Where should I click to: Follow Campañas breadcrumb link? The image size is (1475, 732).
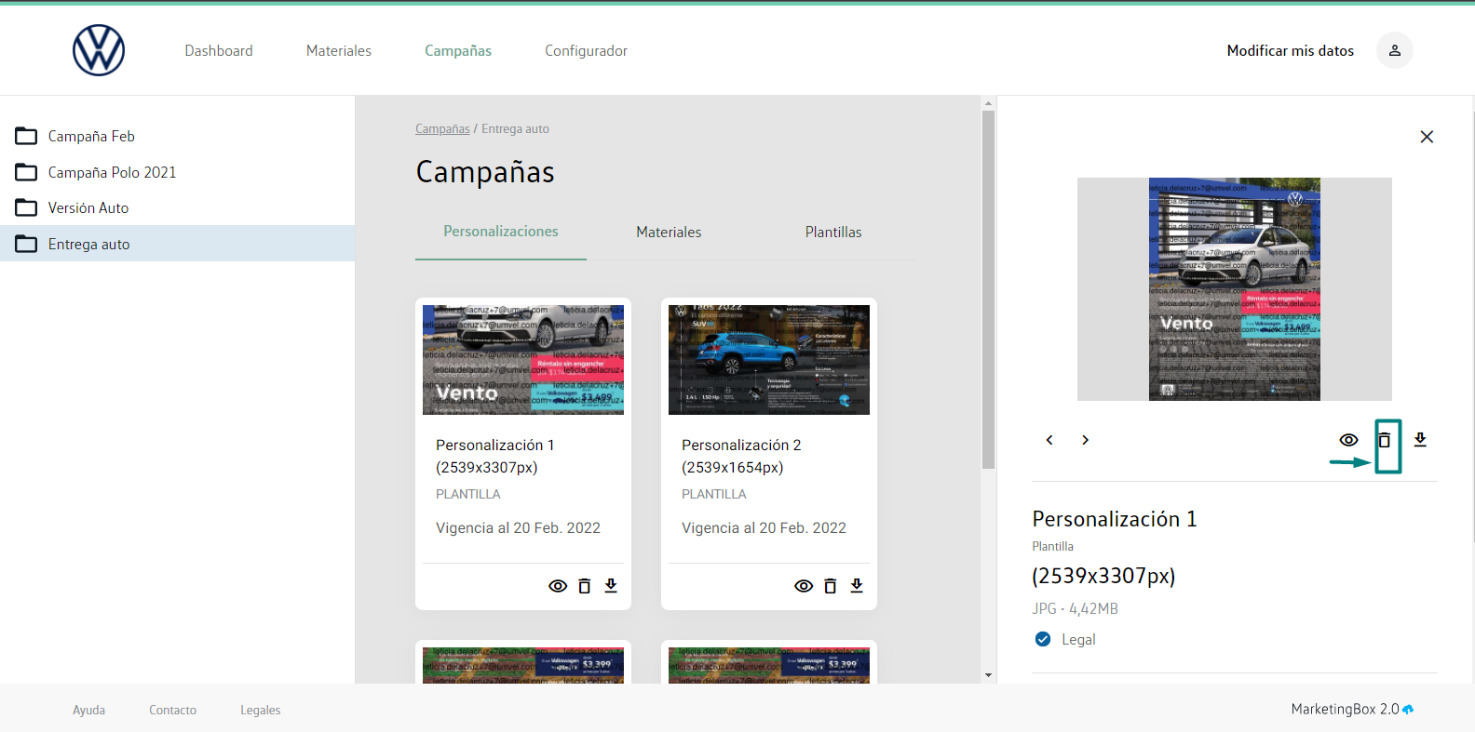coord(442,129)
